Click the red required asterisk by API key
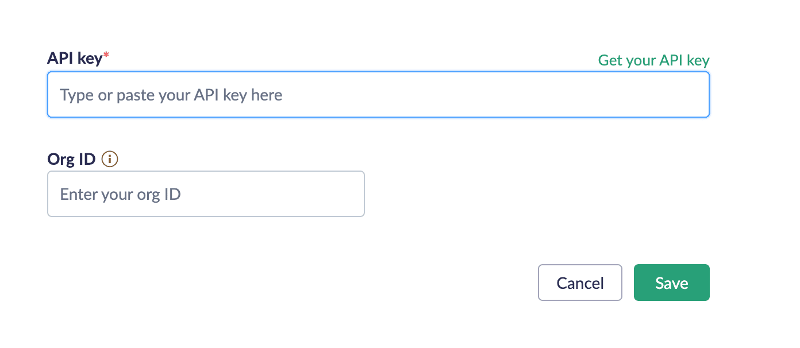Screen dimensions: 800x348 click(106, 56)
